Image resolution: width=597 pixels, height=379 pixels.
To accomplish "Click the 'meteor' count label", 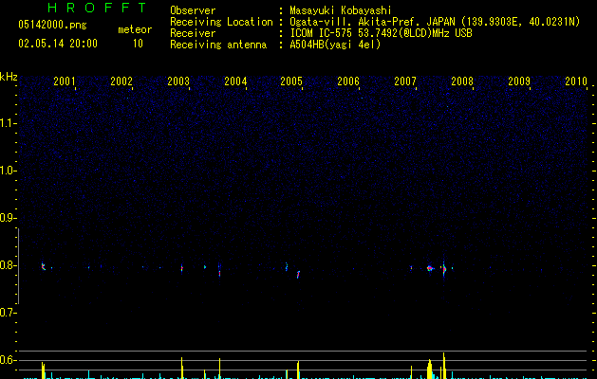I will click(135, 29).
